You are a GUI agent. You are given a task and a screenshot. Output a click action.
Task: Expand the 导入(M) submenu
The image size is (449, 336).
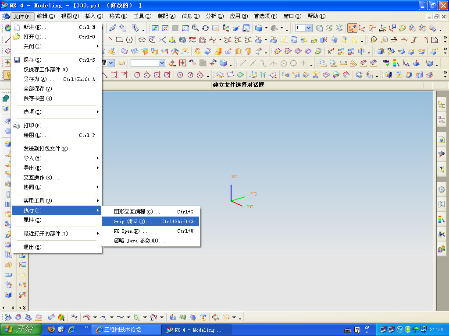(x=57, y=158)
